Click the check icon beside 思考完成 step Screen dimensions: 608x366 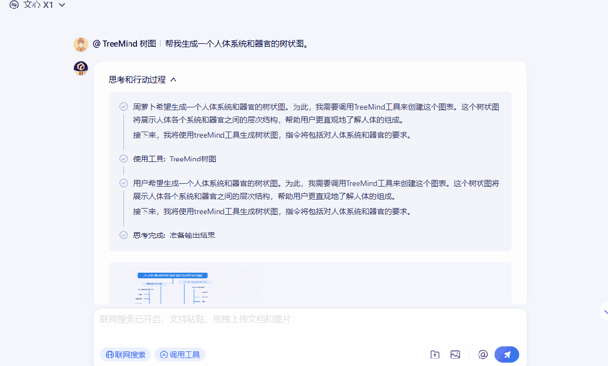(124, 235)
